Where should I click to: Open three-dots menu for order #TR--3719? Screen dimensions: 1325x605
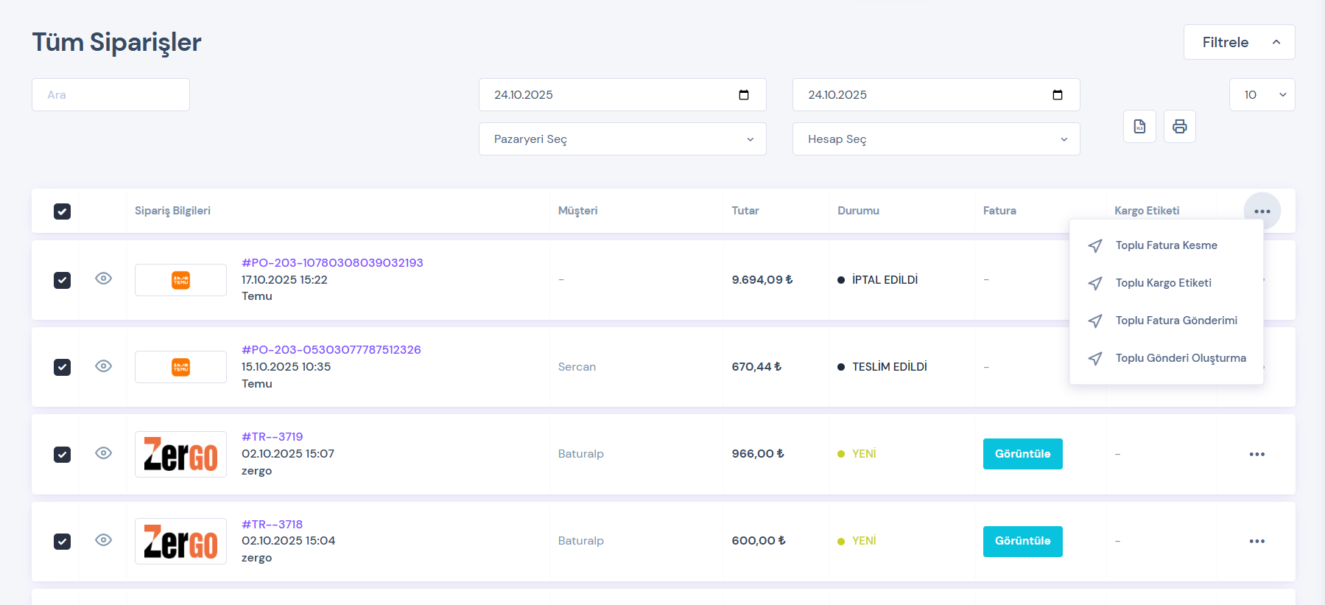point(1257,455)
